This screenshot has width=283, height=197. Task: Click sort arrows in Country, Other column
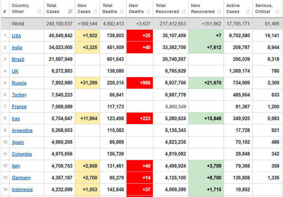[x=39, y=12]
